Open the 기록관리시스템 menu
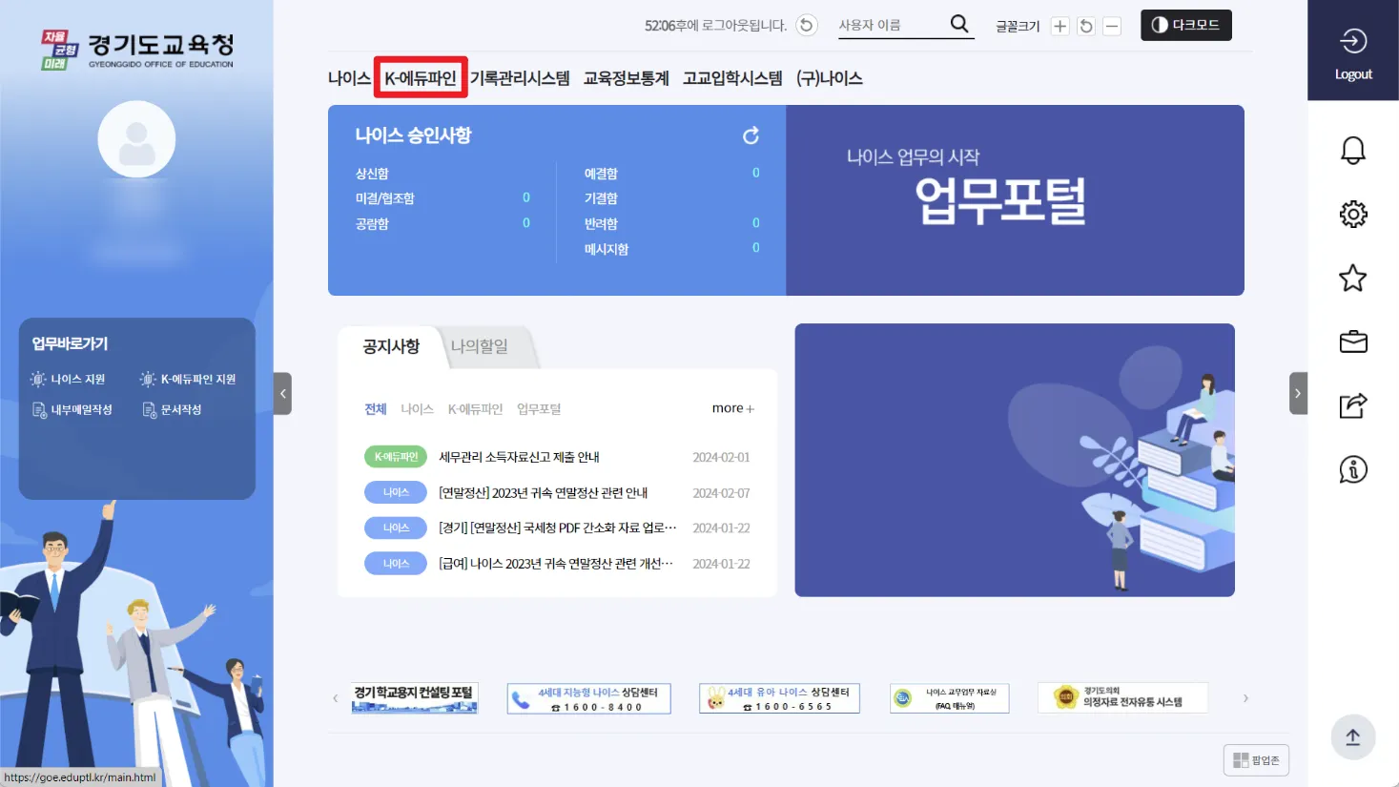The width and height of the screenshot is (1399, 787). pyautogui.click(x=520, y=78)
